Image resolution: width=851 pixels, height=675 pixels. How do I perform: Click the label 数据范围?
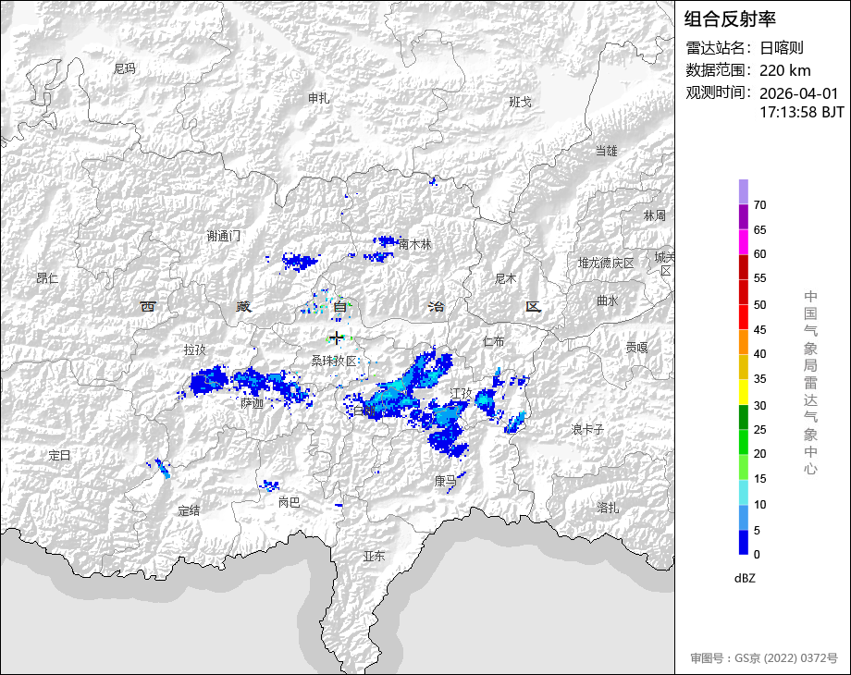(715, 70)
